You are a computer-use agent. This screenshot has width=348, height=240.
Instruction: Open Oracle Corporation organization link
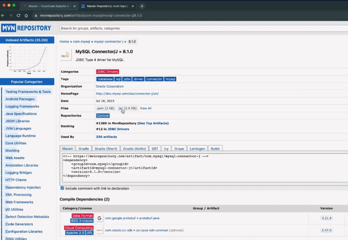110,86
